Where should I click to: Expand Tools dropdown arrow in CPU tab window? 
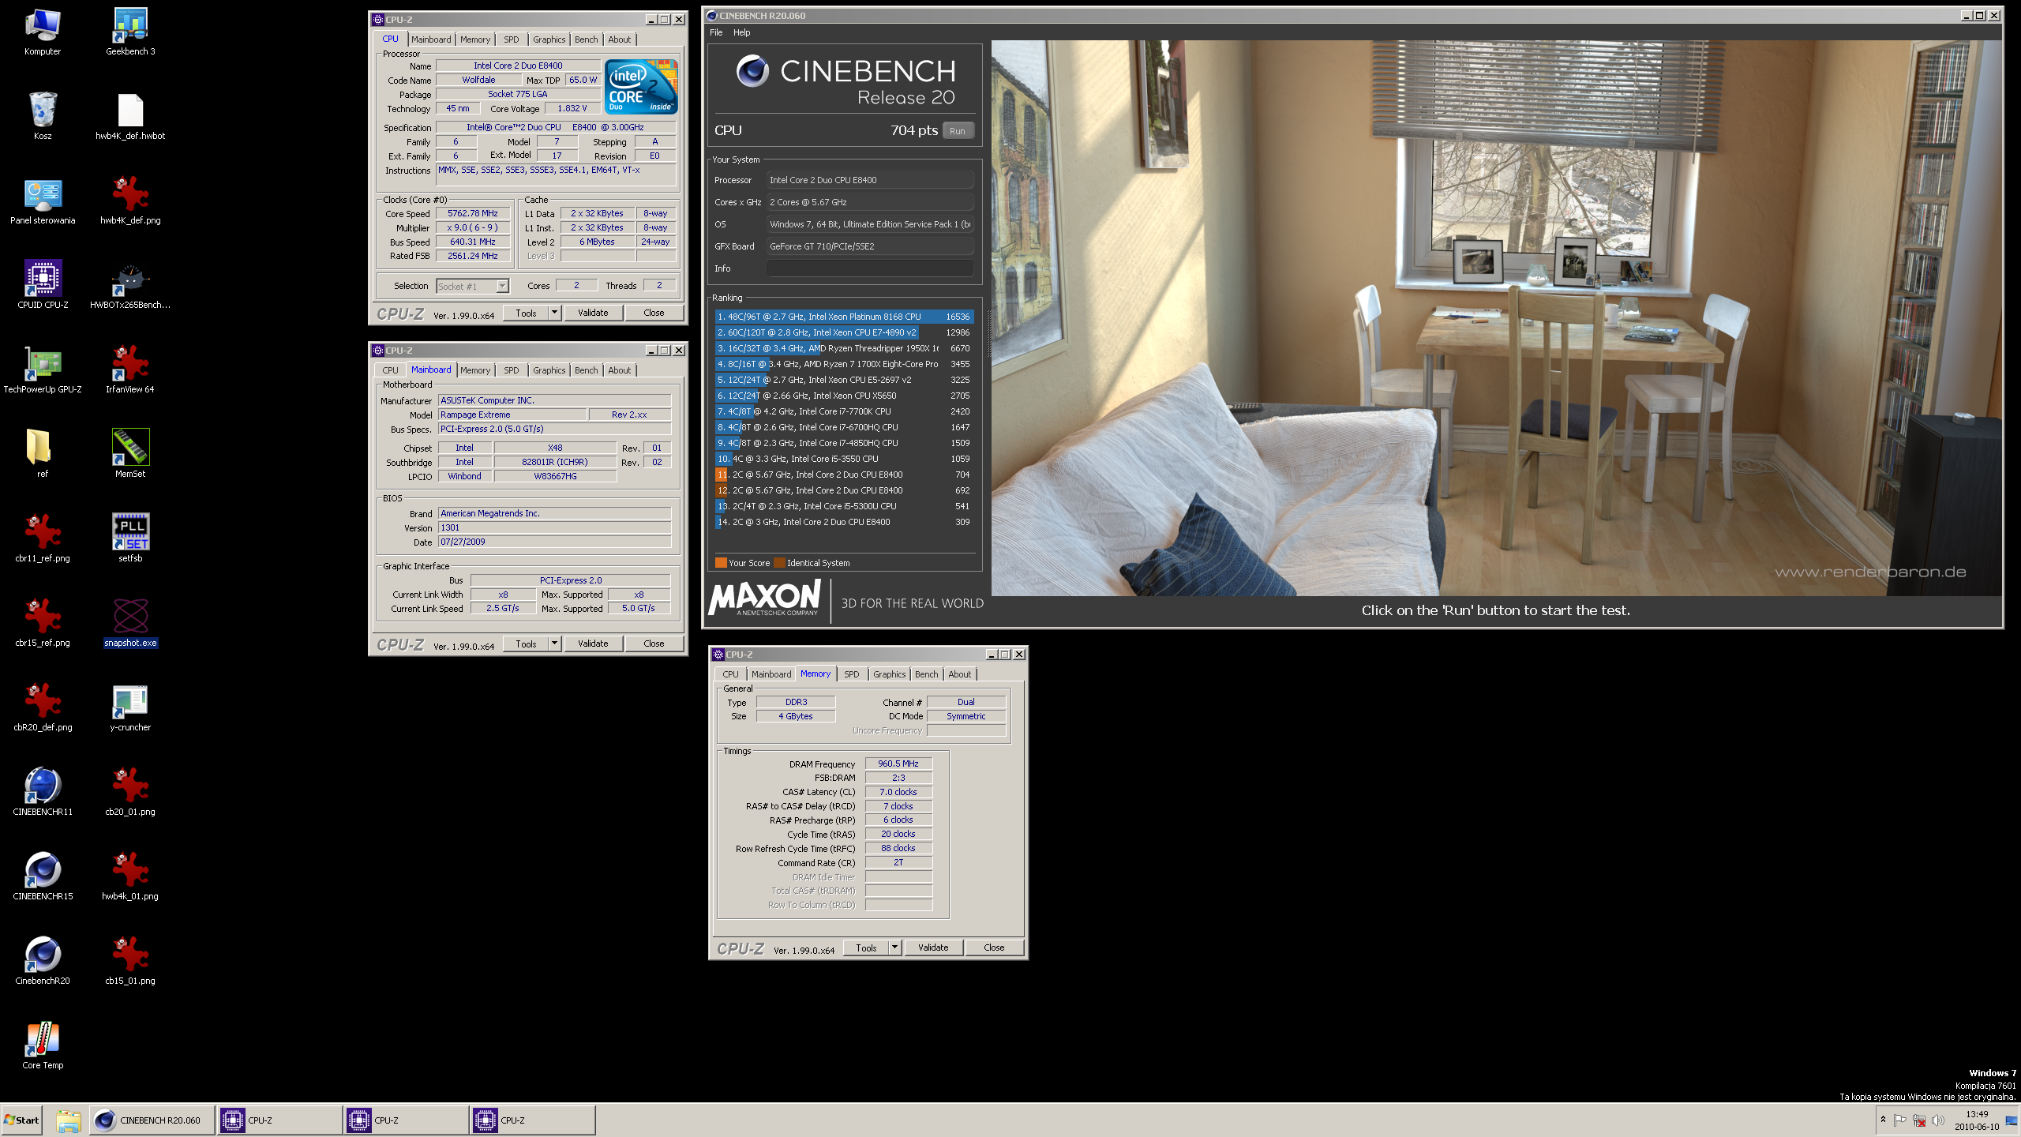click(x=554, y=313)
